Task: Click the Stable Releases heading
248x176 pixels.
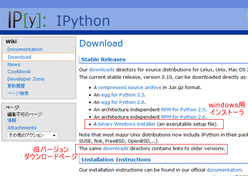Action: coord(103,59)
